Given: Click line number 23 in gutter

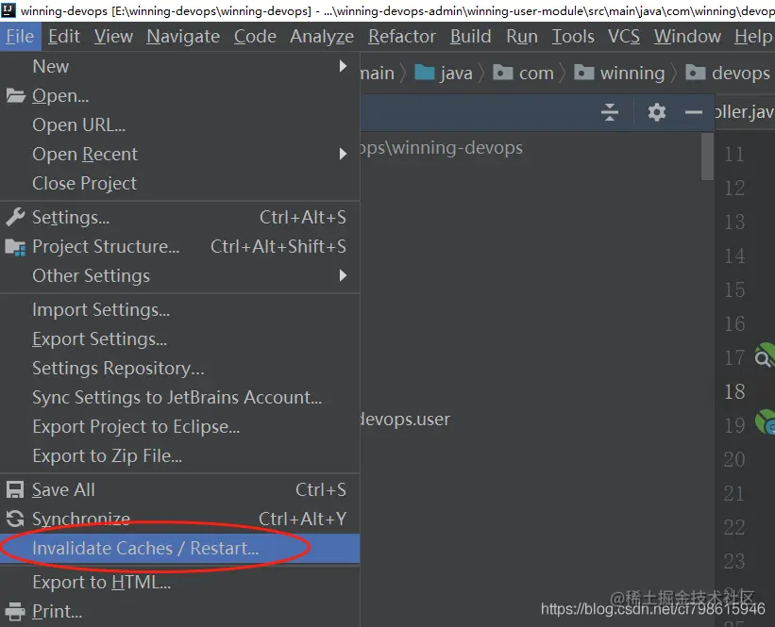Looking at the screenshot, I should click(734, 561).
